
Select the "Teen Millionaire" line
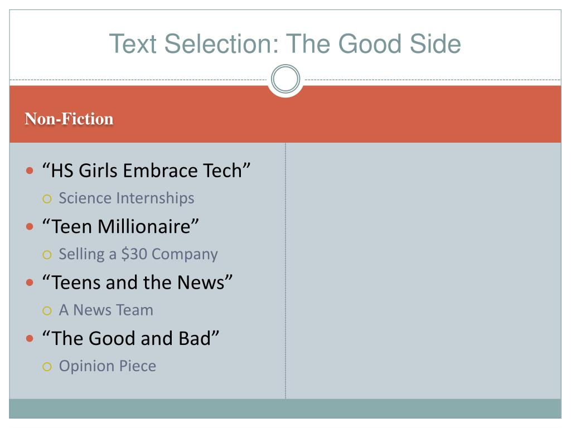pos(120,226)
